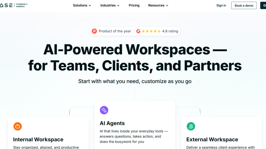This screenshot has height=149, width=266.
Task: Select the External Workspace card heading
Action: [212, 140]
